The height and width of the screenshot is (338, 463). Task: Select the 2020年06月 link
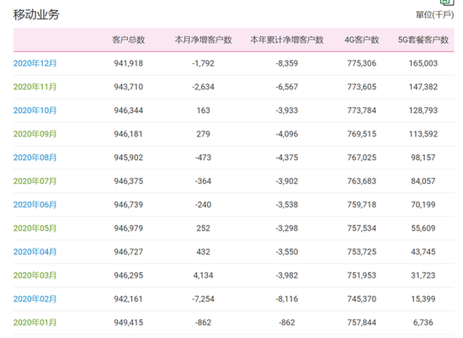pyautogui.click(x=35, y=205)
